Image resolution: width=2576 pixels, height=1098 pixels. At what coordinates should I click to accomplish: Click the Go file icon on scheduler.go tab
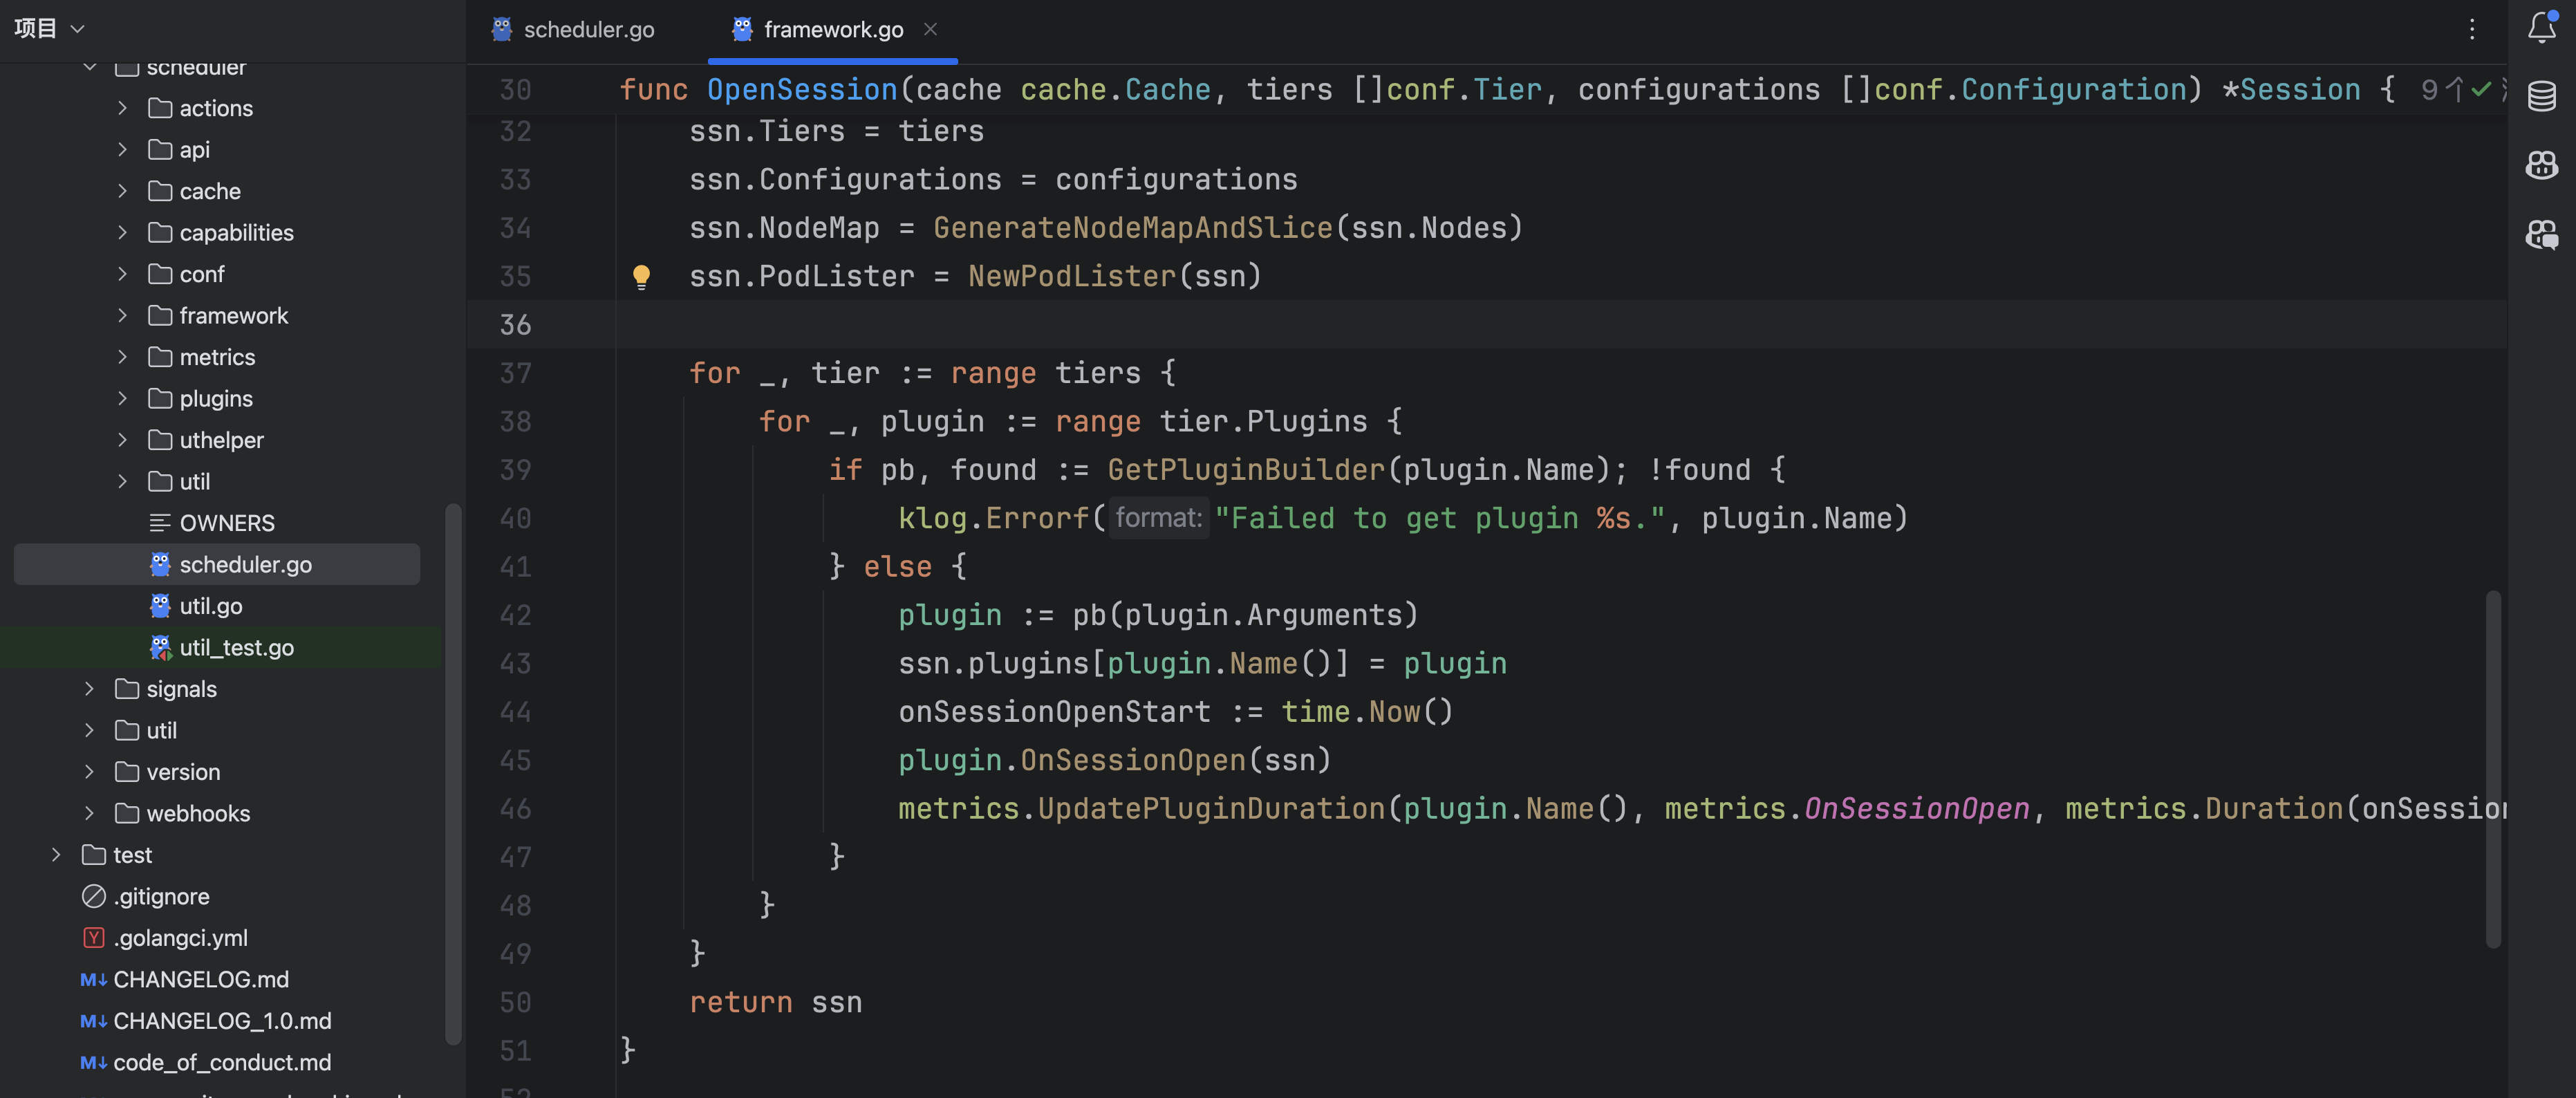click(x=502, y=29)
